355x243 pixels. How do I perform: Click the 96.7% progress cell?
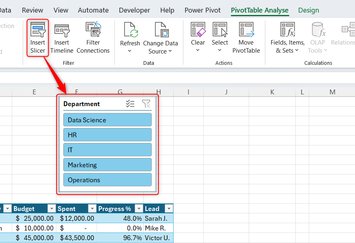tap(120, 238)
